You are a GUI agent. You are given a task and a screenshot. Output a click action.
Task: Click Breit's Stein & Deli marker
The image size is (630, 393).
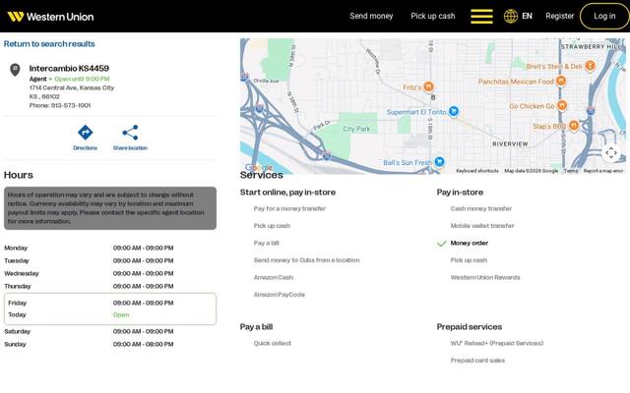pos(590,66)
